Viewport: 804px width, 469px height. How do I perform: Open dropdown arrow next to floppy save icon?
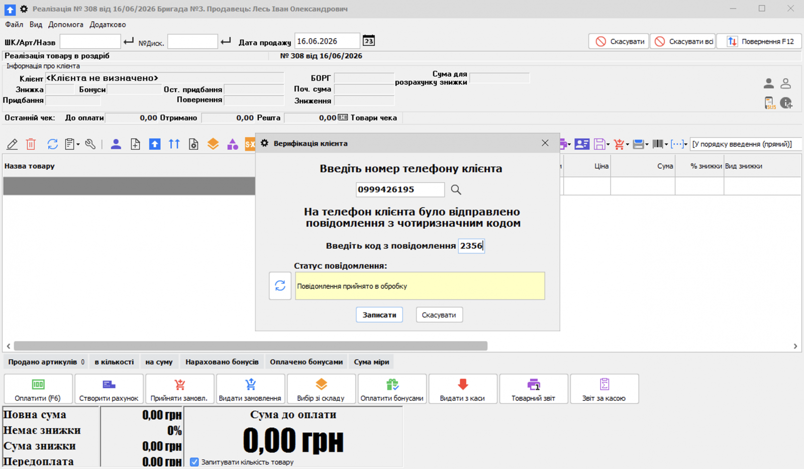coord(608,145)
